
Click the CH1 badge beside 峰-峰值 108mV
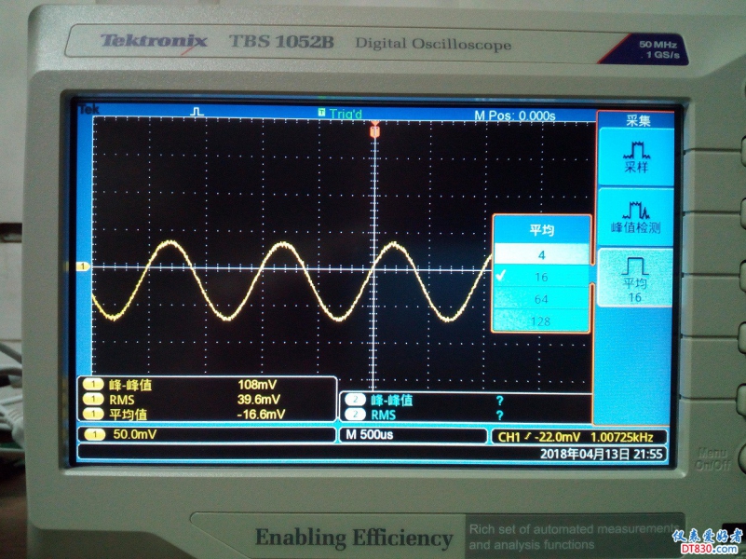tap(93, 384)
